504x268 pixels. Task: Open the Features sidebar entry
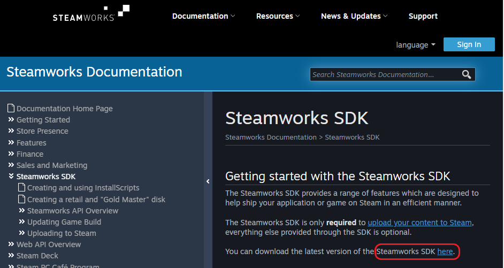pyautogui.click(x=32, y=143)
